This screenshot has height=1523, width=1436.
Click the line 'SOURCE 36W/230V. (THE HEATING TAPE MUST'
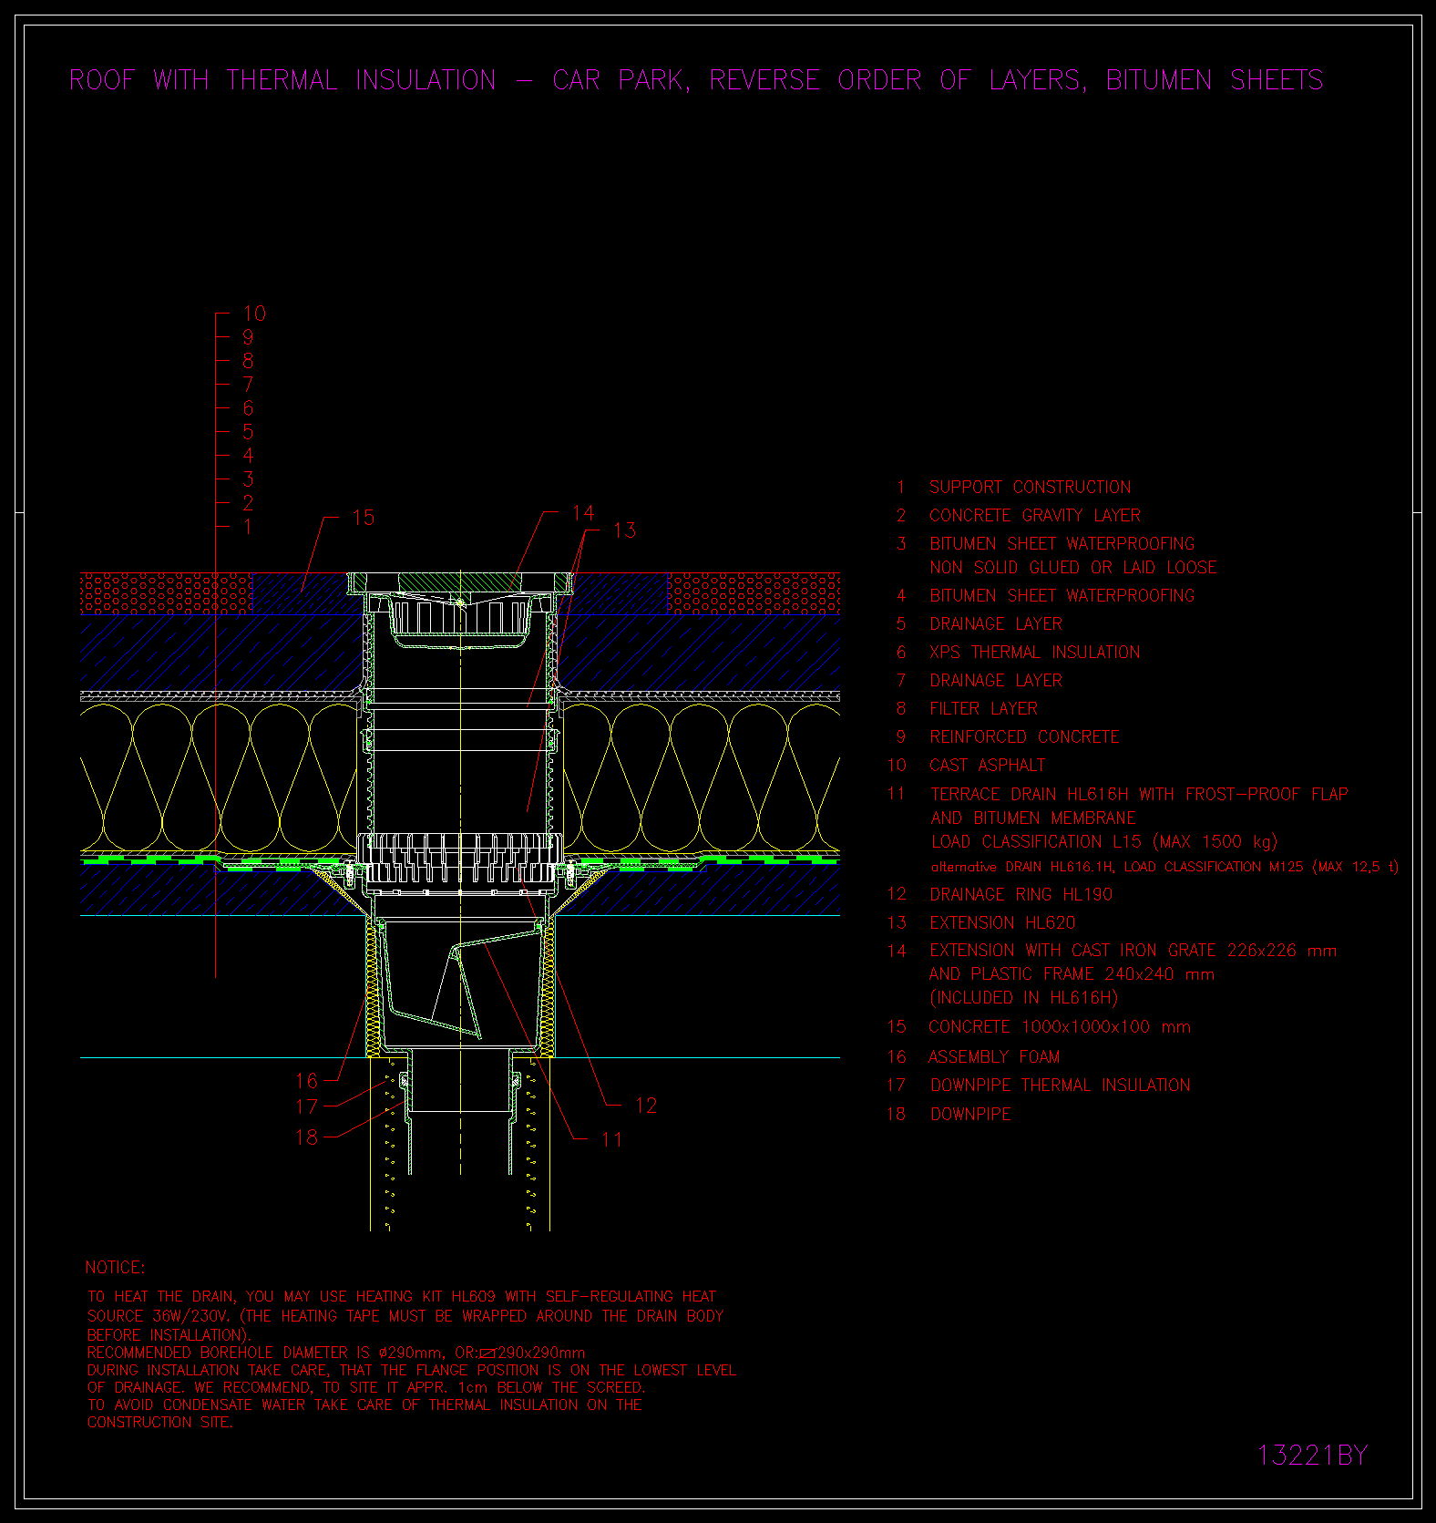click(x=405, y=1316)
